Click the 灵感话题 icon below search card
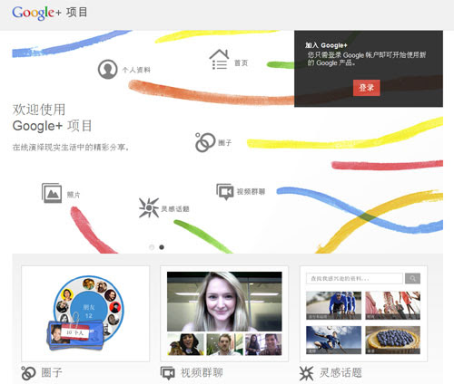 click(x=306, y=373)
